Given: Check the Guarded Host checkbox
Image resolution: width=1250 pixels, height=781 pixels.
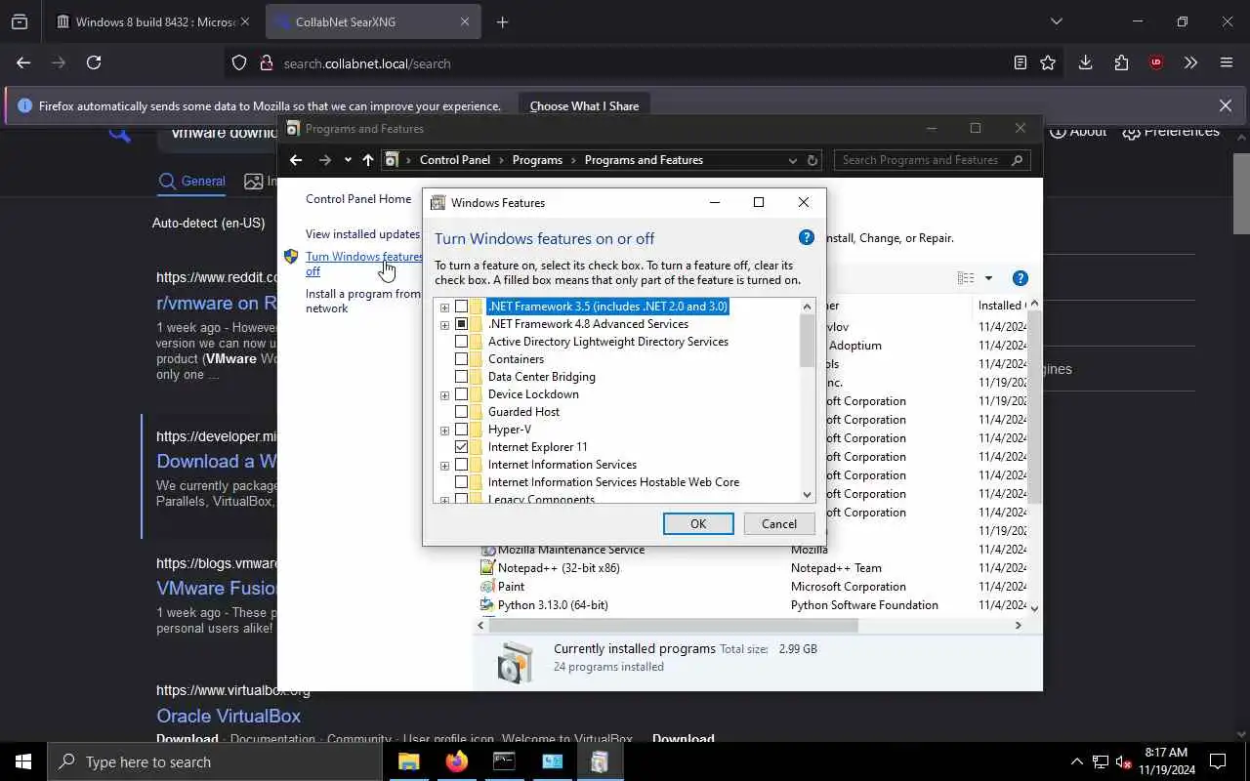Looking at the screenshot, I should tap(462, 412).
